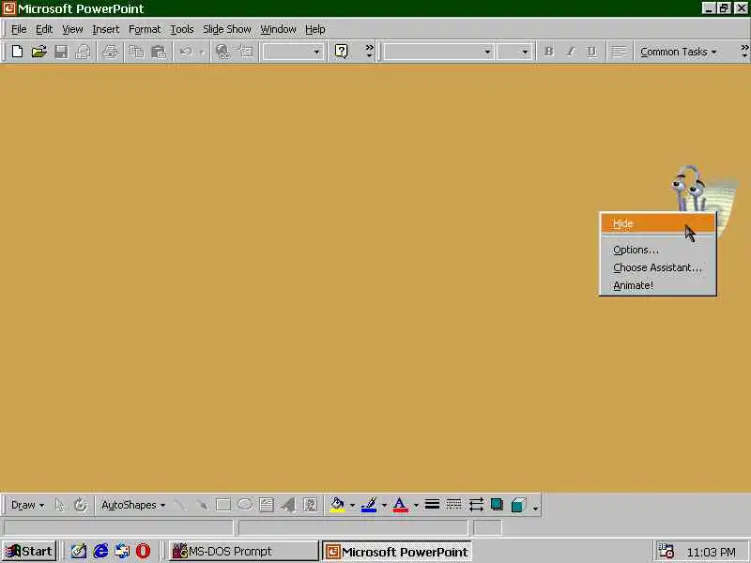Click the Undo arrow icon
Screen dimensions: 751x563
click(186, 52)
